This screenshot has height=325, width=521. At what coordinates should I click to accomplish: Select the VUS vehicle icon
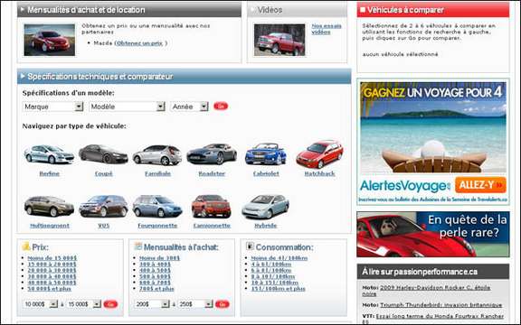tap(103, 206)
